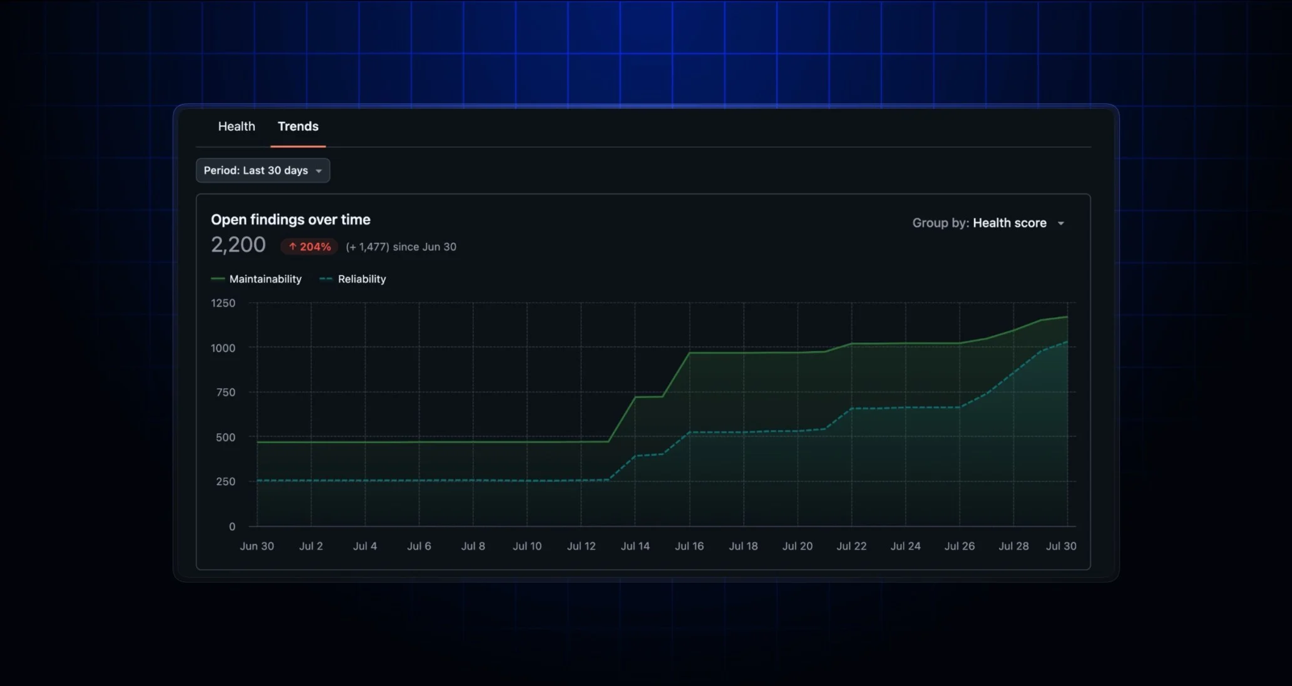Click the 1250 y-axis label

(223, 303)
